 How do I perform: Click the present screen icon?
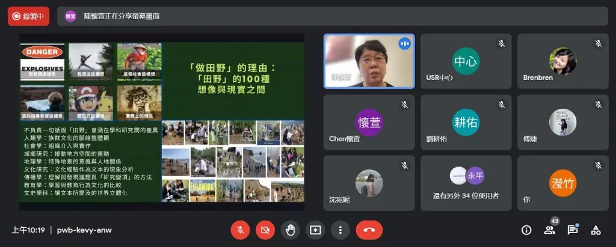click(x=315, y=230)
